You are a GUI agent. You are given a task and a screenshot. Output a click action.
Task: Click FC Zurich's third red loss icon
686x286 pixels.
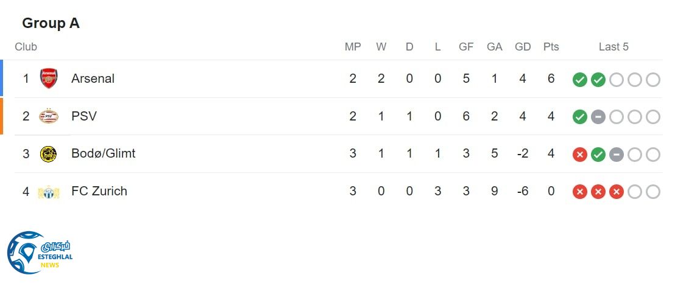tap(617, 192)
